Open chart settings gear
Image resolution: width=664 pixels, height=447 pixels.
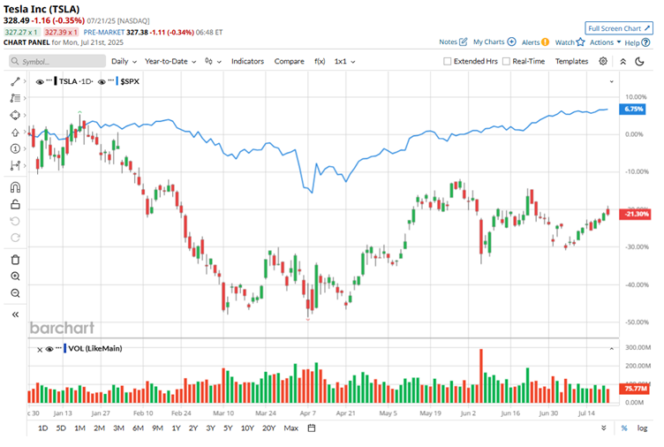(603, 61)
